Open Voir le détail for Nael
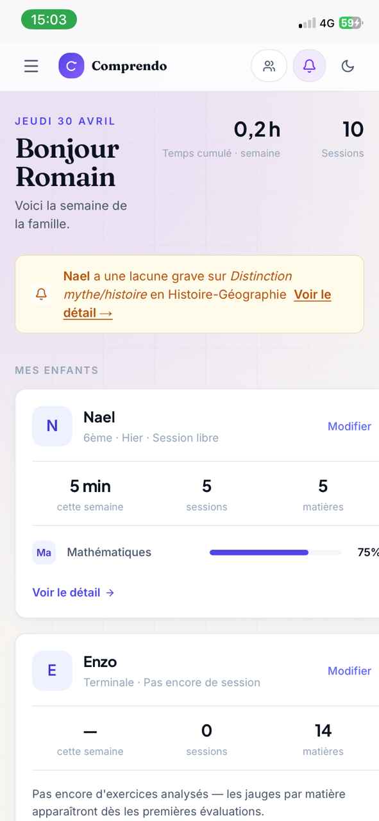Screen dimensions: 379x821 pos(73,593)
